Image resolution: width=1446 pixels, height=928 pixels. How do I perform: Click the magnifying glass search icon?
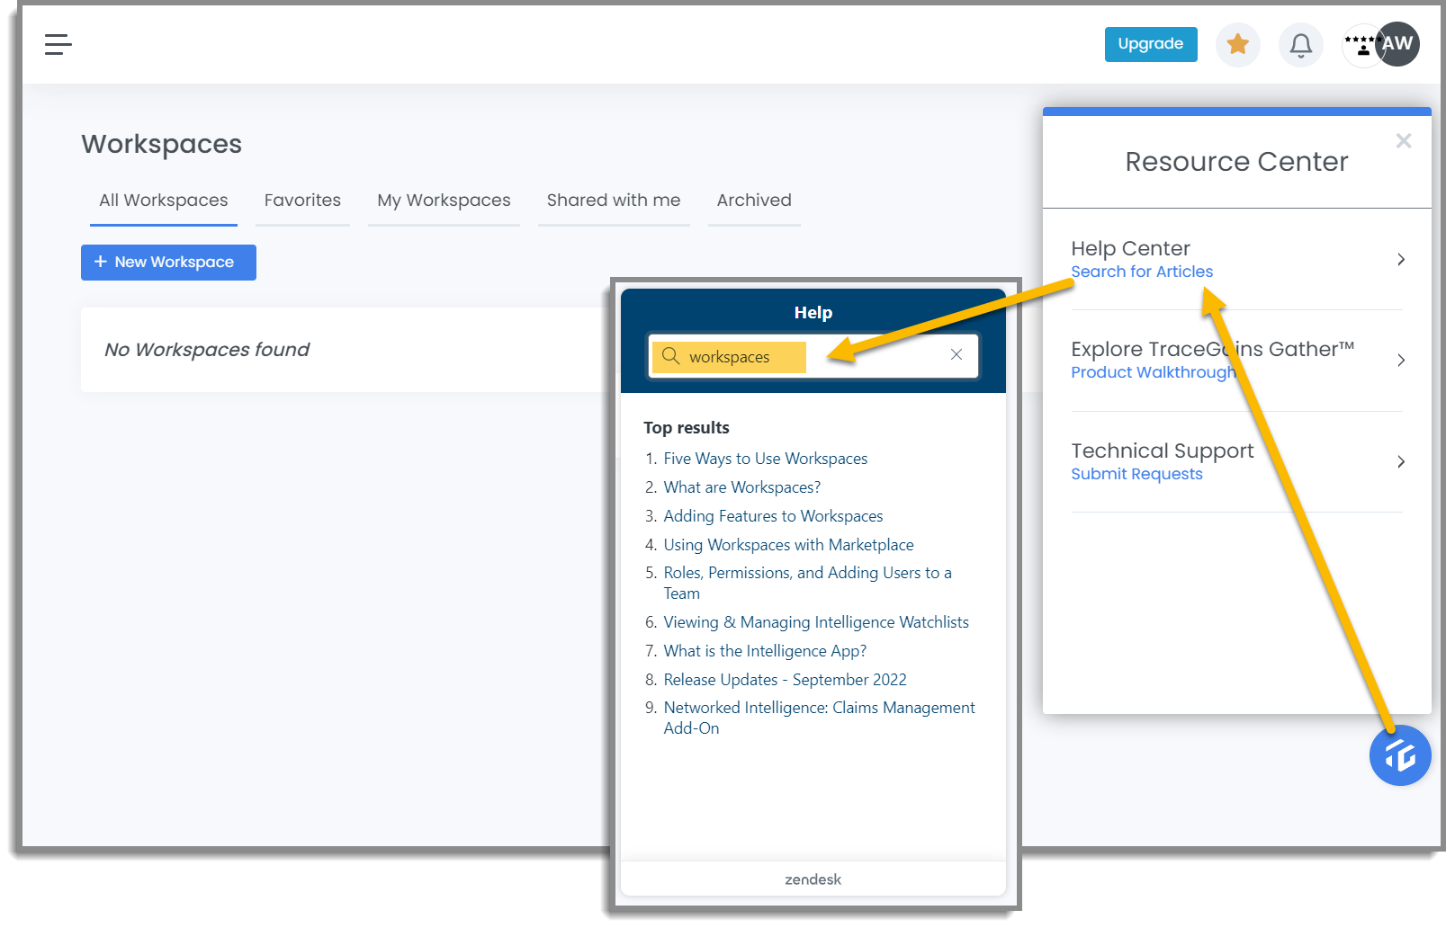(670, 355)
